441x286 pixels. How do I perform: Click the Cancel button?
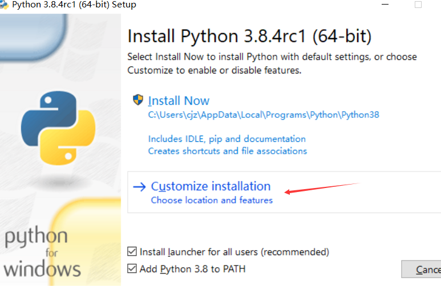tap(421, 269)
